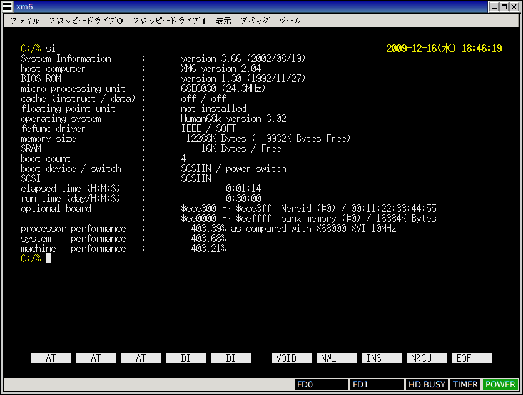The width and height of the screenshot is (523, 395).
Task: Click the yellow date and time display
Action: [x=444, y=49]
